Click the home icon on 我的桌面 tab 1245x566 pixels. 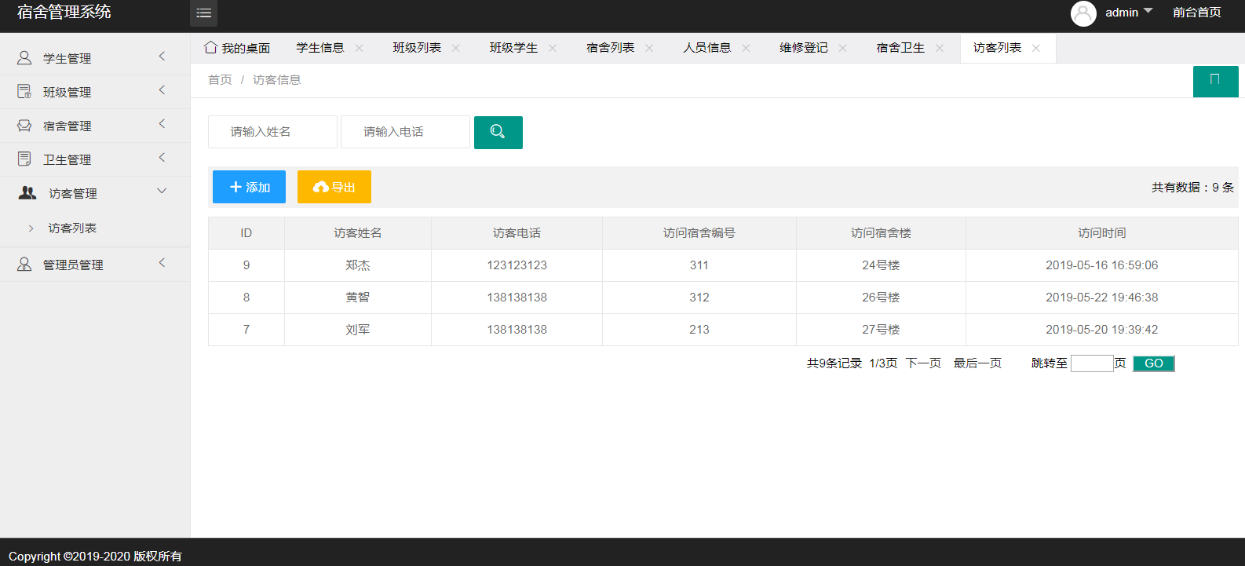click(210, 47)
